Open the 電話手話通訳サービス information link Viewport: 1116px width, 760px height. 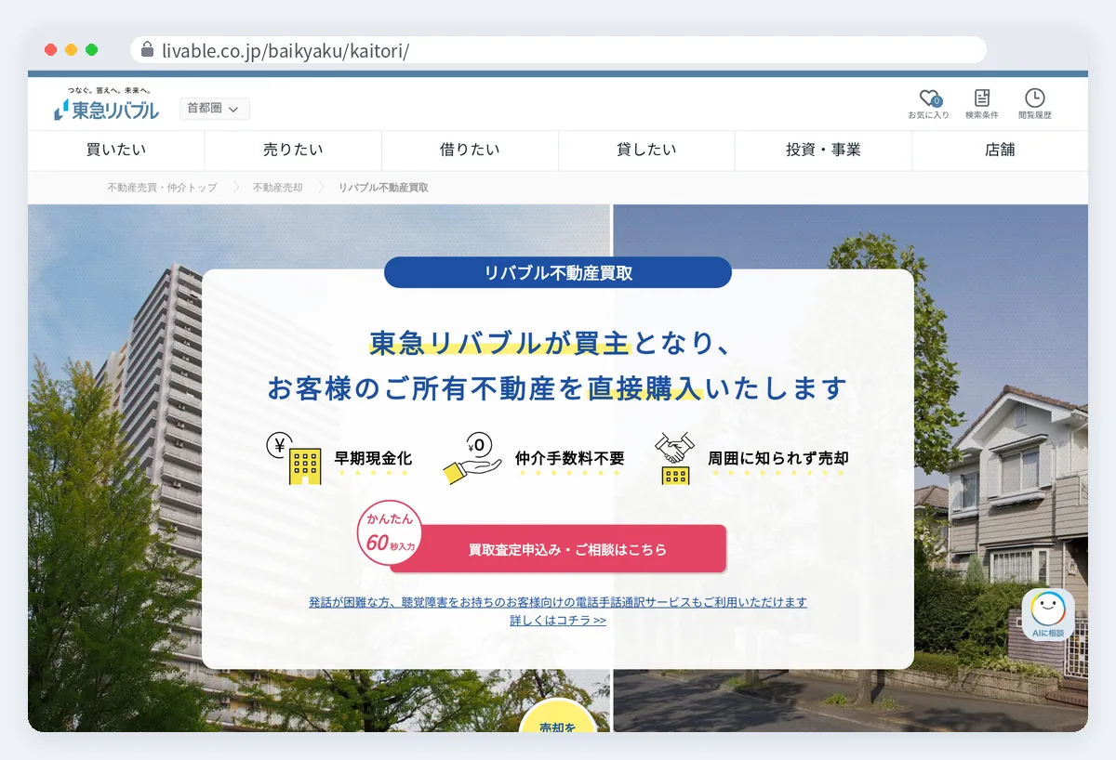click(558, 602)
